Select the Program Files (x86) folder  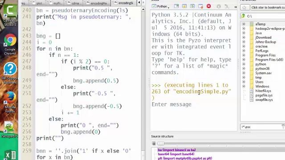(269, 60)
